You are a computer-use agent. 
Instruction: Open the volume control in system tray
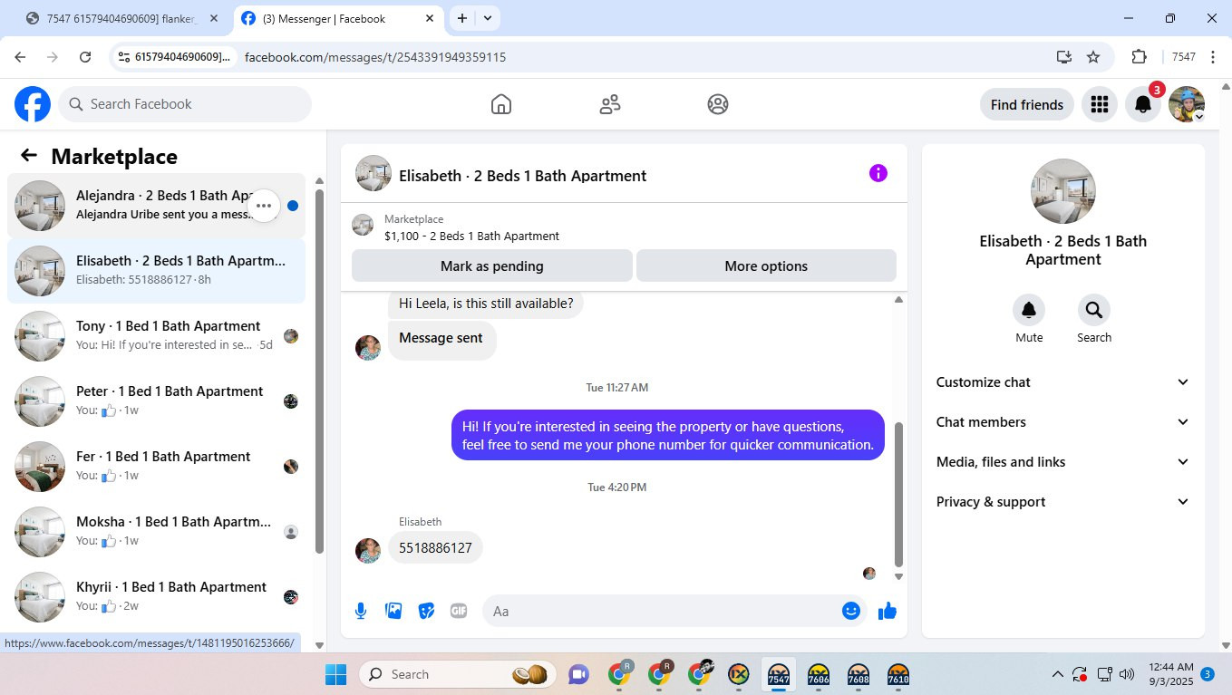pos(1127,674)
